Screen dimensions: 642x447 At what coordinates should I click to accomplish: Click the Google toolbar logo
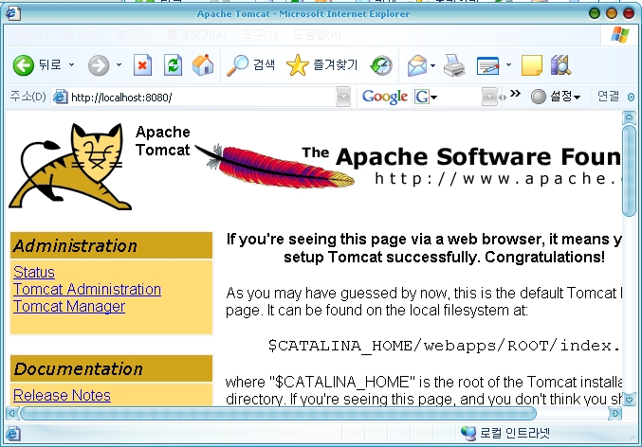pyautogui.click(x=384, y=97)
